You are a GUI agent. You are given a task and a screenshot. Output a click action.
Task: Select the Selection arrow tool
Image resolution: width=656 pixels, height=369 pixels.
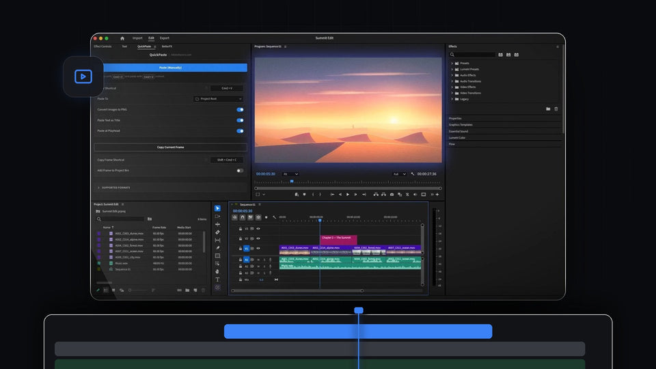click(217, 208)
